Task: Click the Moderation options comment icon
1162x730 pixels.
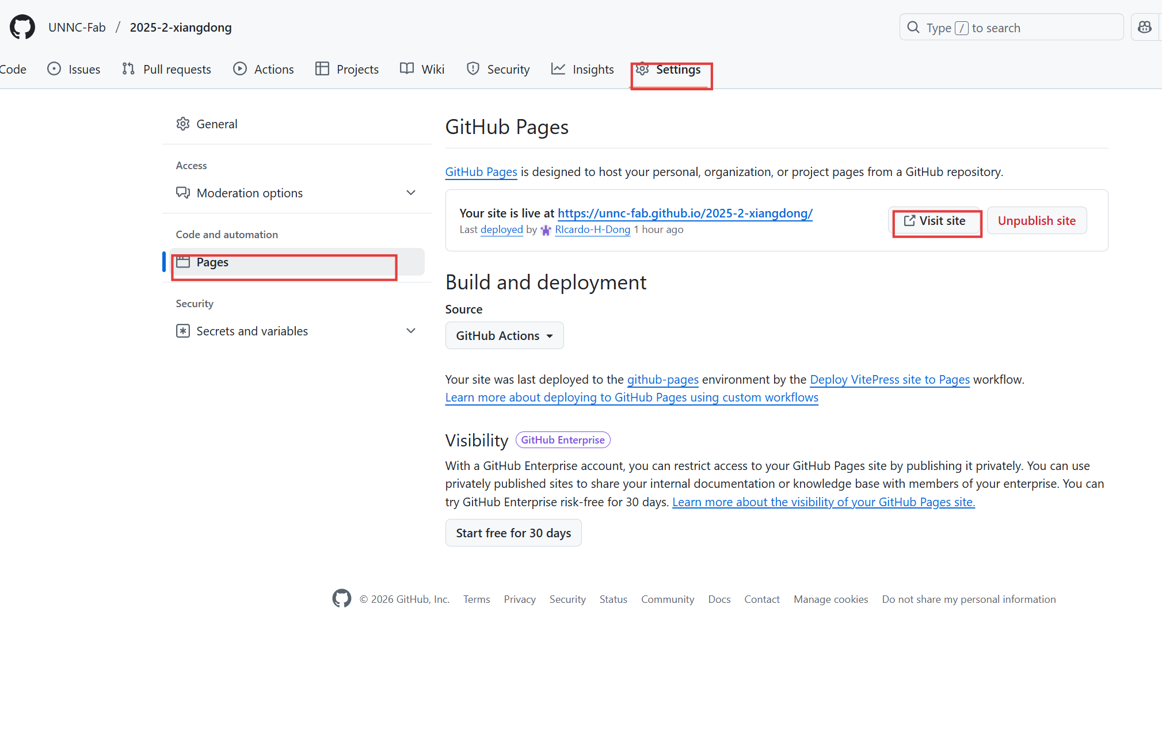Action: 183,193
